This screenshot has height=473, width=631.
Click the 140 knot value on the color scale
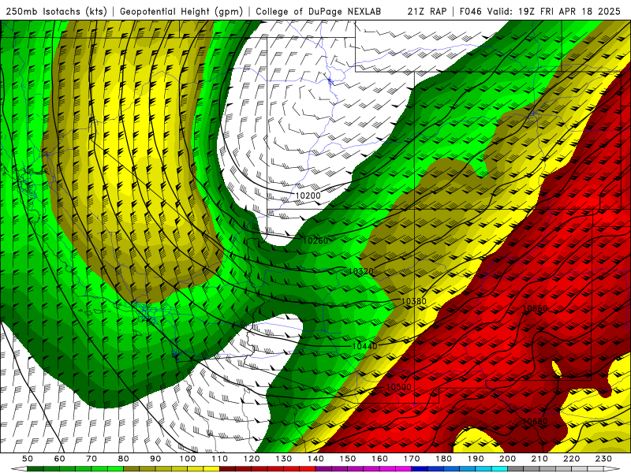[315, 459]
